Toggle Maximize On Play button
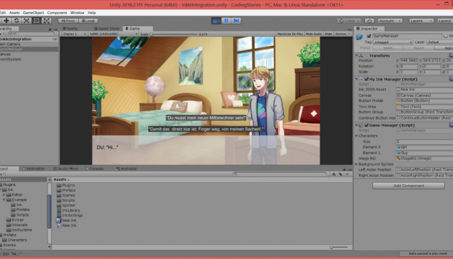 click(x=290, y=34)
